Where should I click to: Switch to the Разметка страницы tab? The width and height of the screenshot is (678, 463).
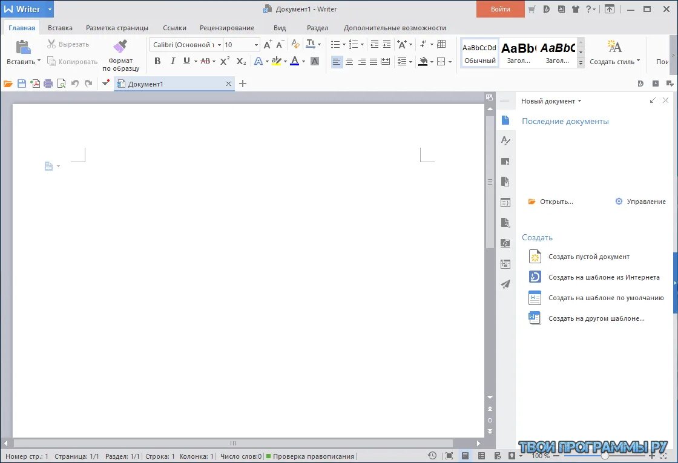(x=117, y=28)
